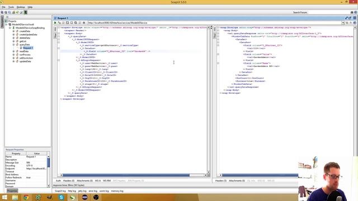This screenshot has width=358, height=201.
Task: Open the response Attachments tab
Action: tap(237, 181)
